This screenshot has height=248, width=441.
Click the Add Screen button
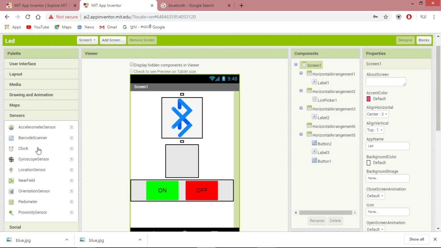click(x=113, y=40)
